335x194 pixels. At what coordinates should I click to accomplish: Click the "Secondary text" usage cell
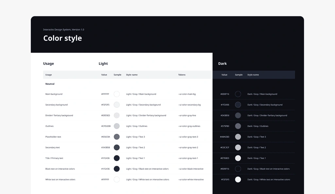tap(53, 148)
